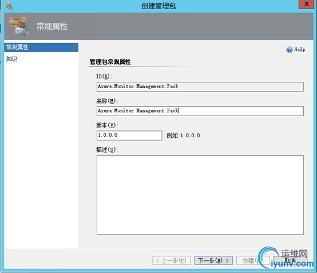Click the ID field with Azure.Monitor.Management.Pack
Screen dimensions: 317x273
(x=200, y=86)
